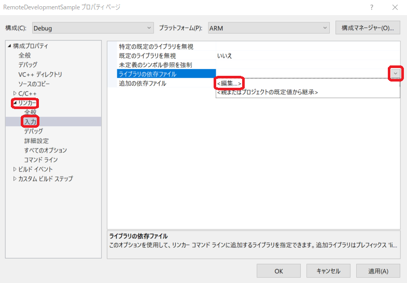
Task: Select VC++ ディレクトリ tree item
Action: [x=40, y=74]
